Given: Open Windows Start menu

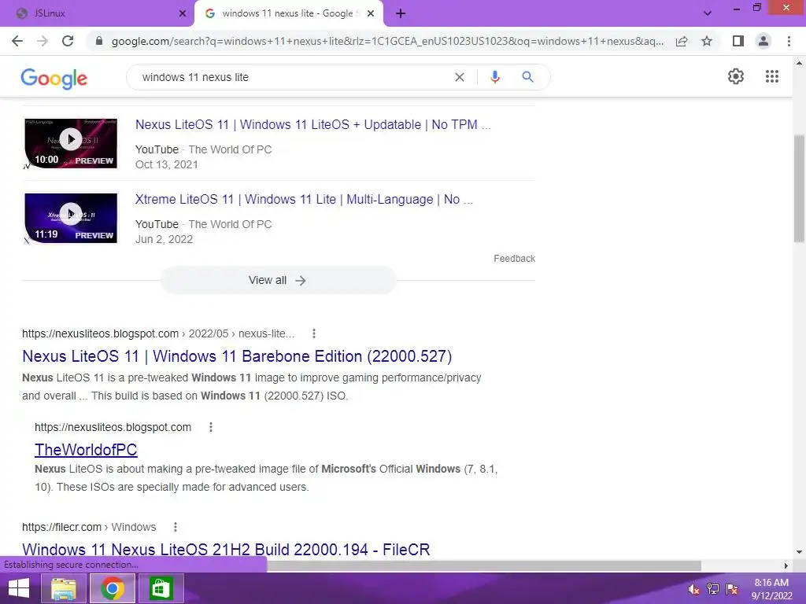Looking at the screenshot, I should pos(19,588).
